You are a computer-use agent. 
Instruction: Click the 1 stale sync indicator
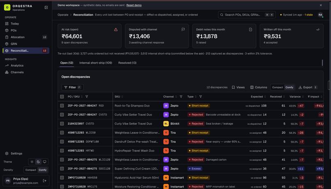(x=308, y=15)
